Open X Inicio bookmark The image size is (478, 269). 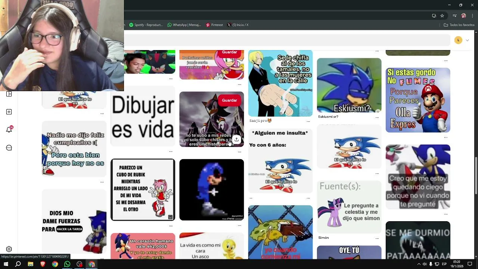click(x=238, y=25)
